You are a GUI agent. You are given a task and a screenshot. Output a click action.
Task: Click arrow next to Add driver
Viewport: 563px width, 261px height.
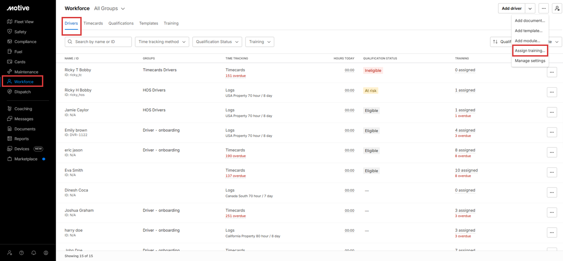pos(530,8)
